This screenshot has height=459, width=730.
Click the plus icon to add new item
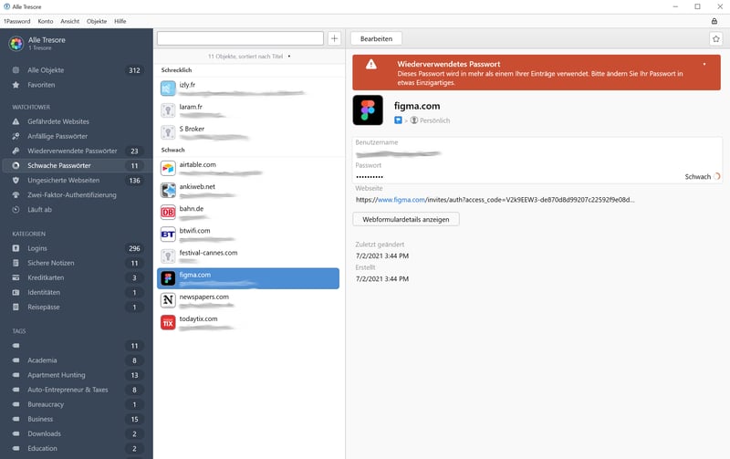point(334,38)
